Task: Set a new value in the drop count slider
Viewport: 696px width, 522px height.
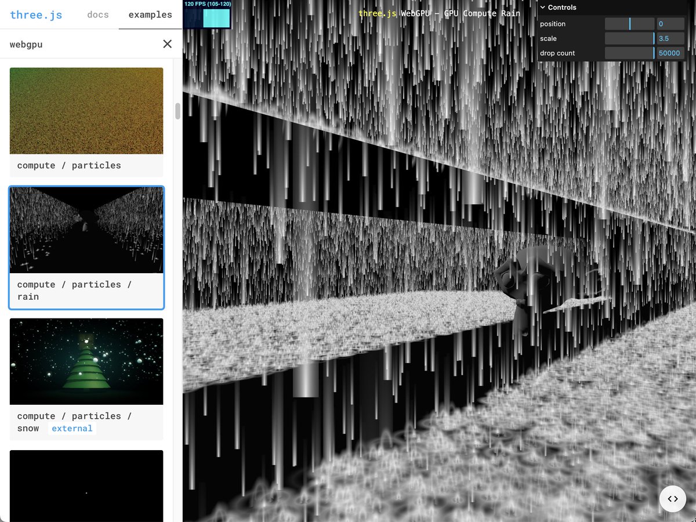Action: tap(630, 53)
